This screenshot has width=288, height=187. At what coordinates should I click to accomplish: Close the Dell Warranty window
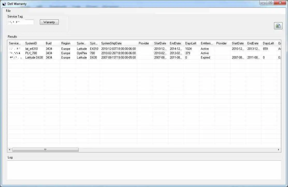coord(280,3)
